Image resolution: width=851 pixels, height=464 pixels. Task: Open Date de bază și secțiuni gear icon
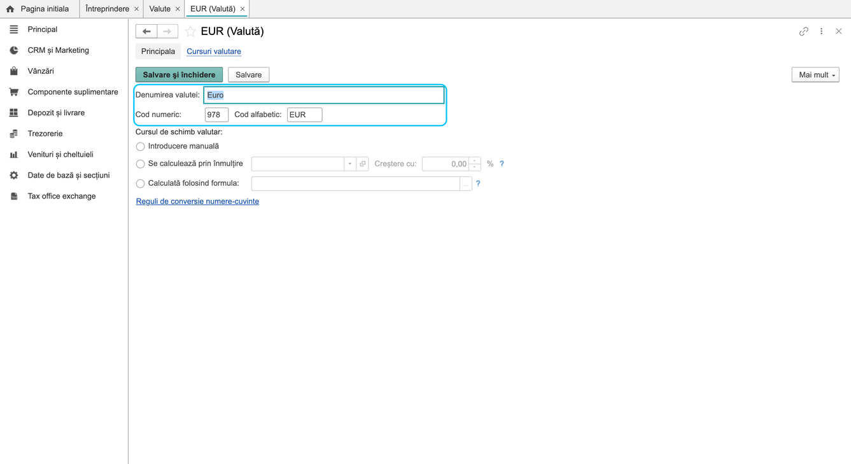point(13,175)
